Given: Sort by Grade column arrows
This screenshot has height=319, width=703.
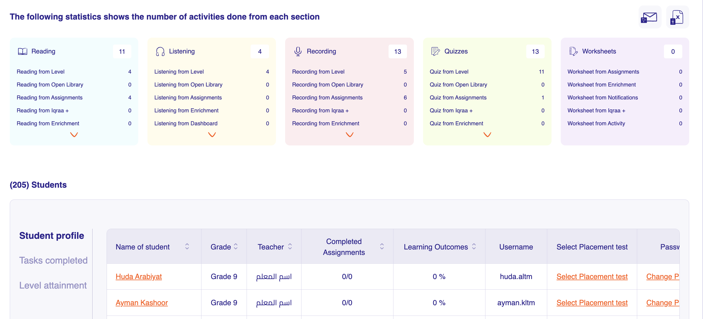Looking at the screenshot, I should tap(236, 247).
